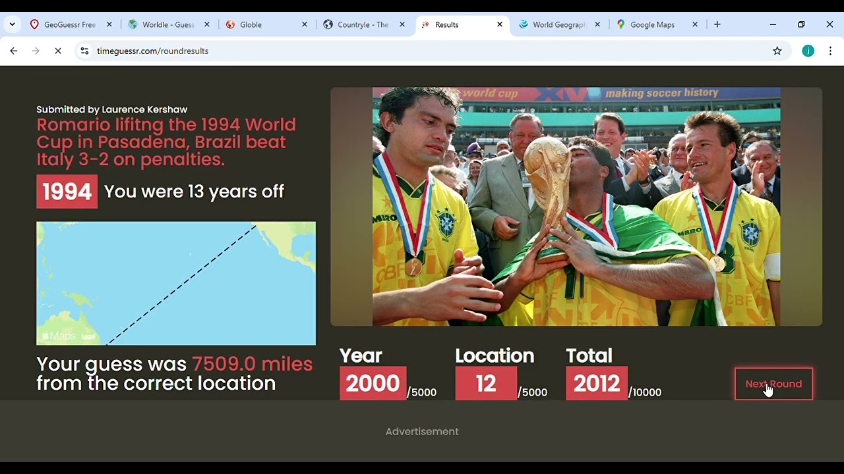Switch to the Countryle tab
Viewport: 844px width, 474px height.
tap(363, 24)
